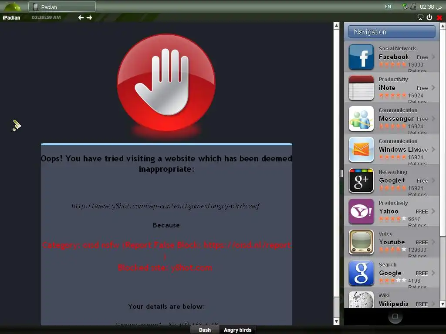The height and width of the screenshot is (334, 446).
Task: Expand the Yahoo row chevron
Action: click(x=433, y=211)
